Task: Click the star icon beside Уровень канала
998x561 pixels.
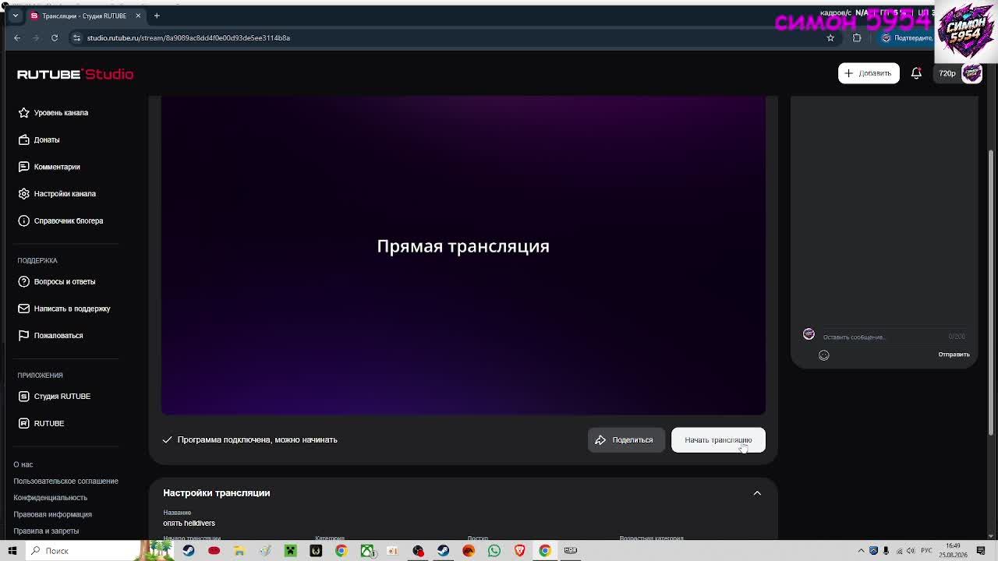Action: point(23,112)
